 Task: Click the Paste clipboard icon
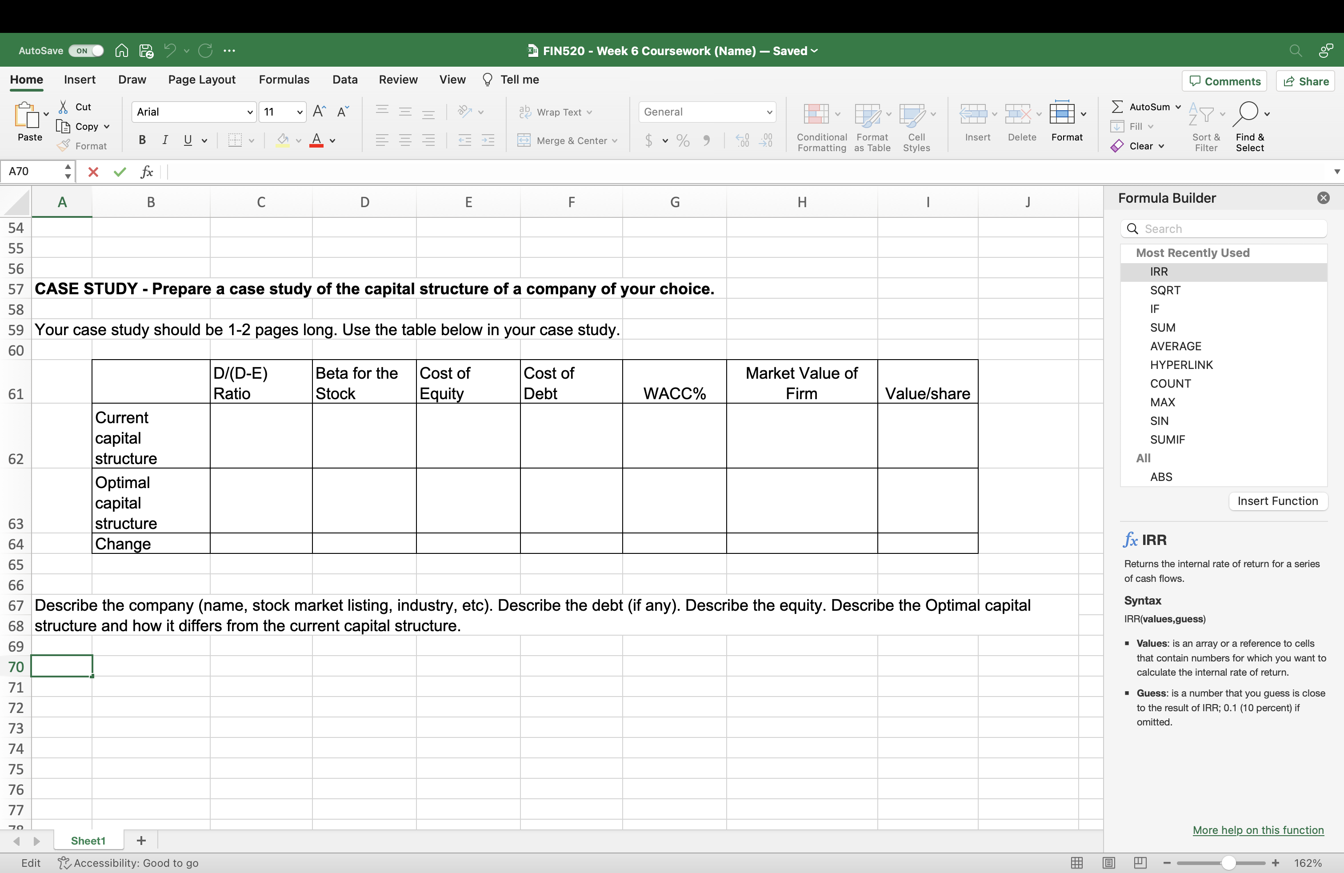pos(27,115)
